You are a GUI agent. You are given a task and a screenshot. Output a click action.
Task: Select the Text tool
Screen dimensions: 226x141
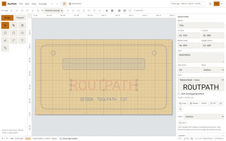click(x=22, y=40)
